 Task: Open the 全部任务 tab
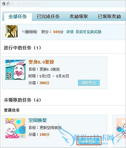tap(18, 17)
